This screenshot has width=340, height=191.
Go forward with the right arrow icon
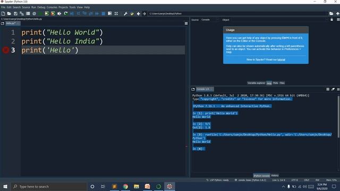(144, 14)
